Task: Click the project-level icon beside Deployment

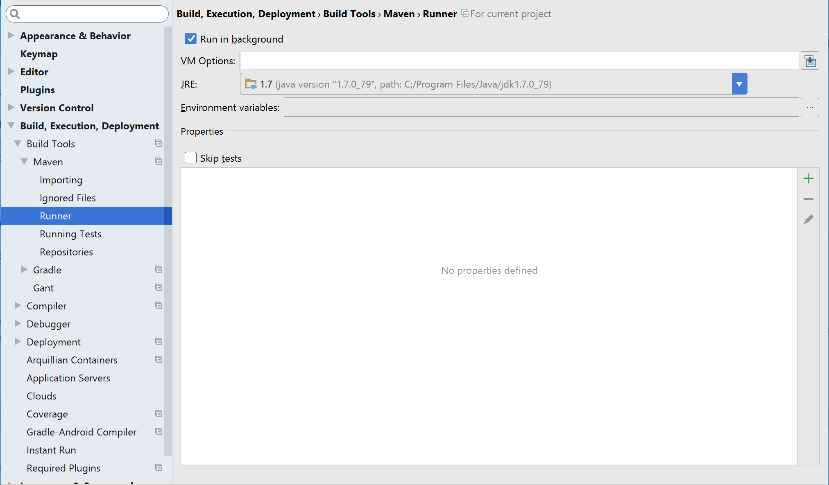Action: click(x=159, y=341)
